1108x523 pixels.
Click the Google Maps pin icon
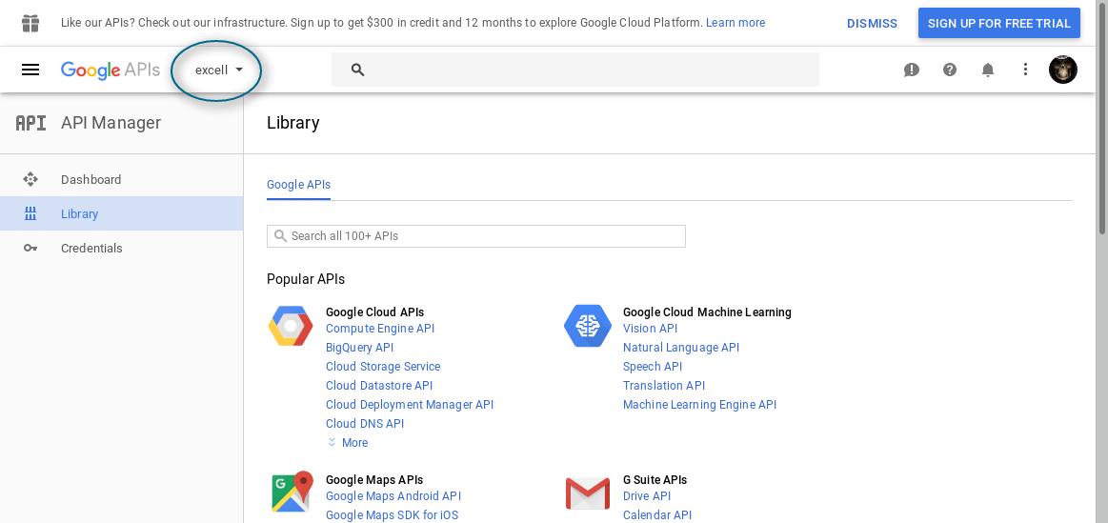click(x=292, y=492)
